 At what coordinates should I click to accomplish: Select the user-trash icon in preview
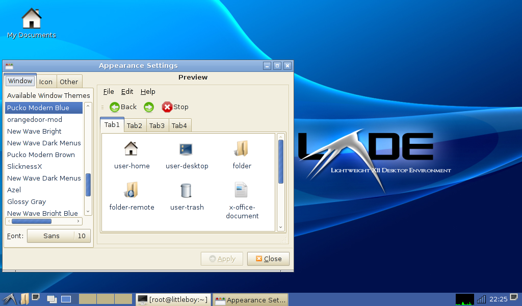tap(186, 191)
